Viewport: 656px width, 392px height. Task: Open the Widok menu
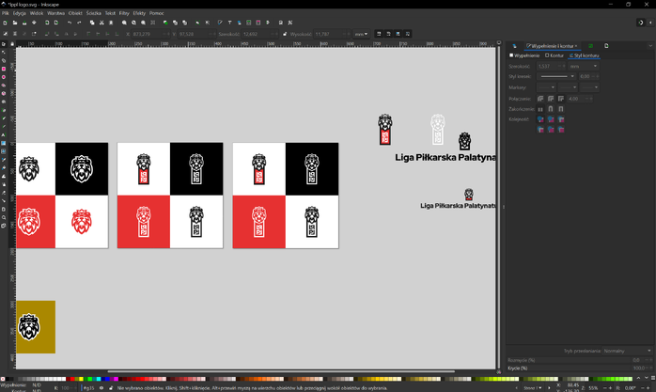pyautogui.click(x=37, y=13)
